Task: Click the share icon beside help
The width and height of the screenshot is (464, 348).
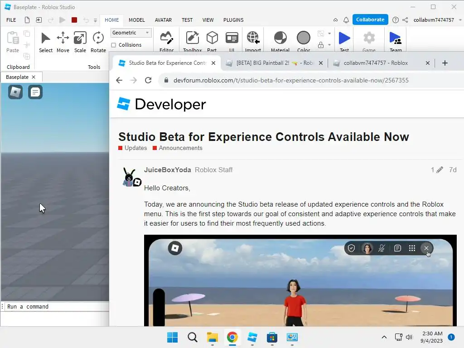Action: click(405, 20)
